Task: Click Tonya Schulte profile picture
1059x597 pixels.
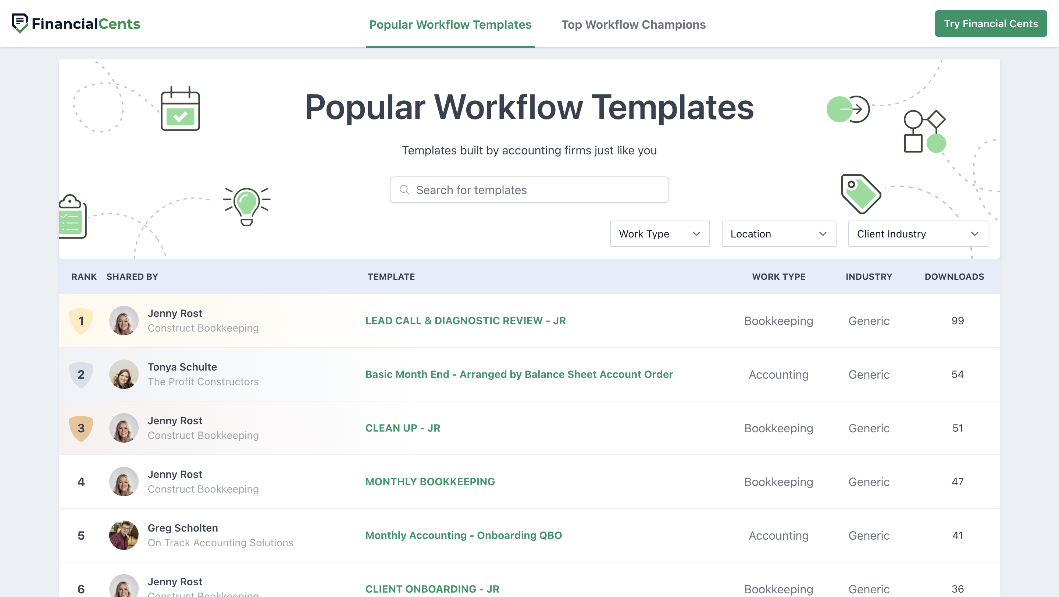Action: 124,374
